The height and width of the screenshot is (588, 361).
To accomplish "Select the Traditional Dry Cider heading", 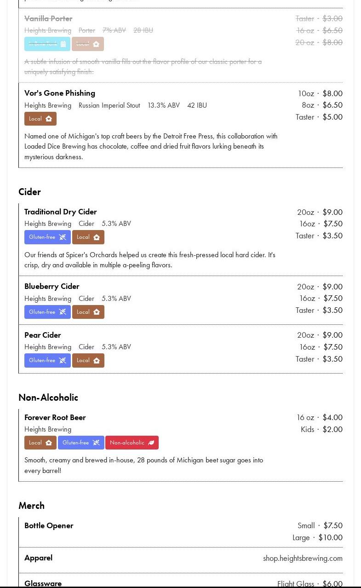I will (61, 212).
